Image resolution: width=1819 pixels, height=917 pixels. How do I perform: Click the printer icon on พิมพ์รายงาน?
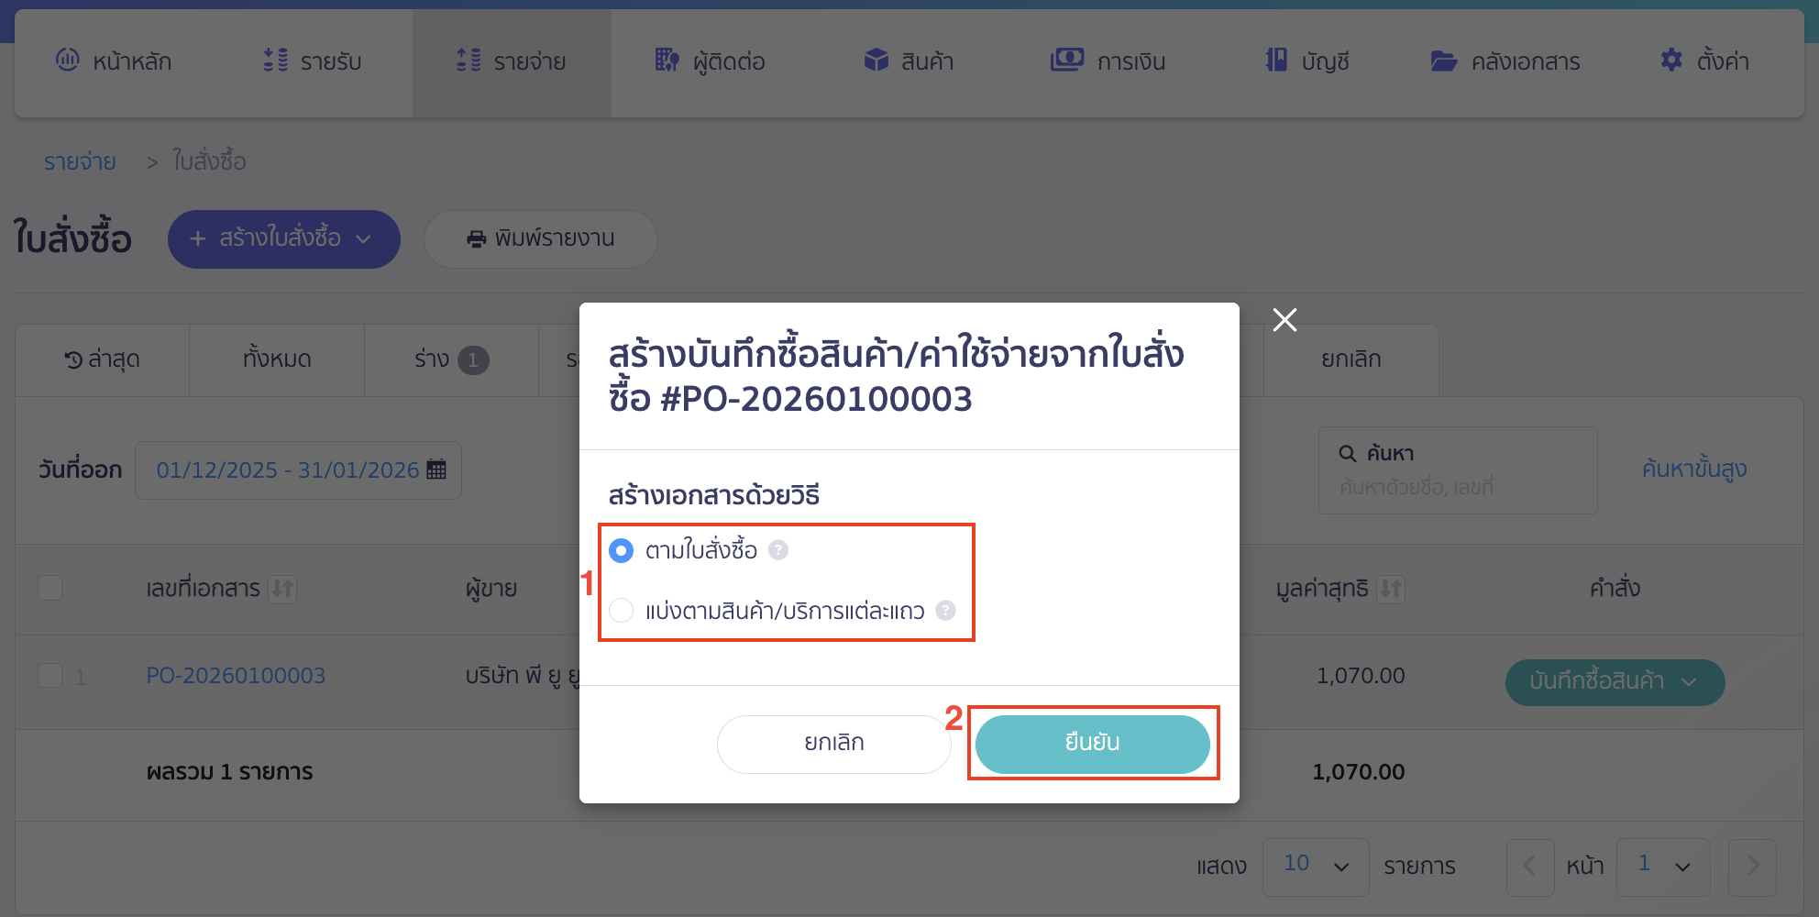click(475, 238)
